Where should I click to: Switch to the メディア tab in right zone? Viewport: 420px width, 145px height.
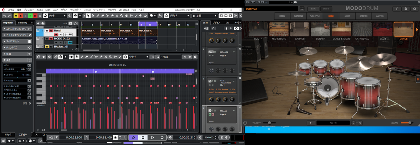pos(217,23)
